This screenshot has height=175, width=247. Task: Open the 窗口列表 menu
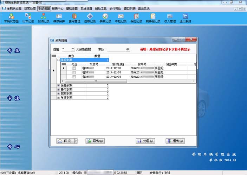pos(130,9)
